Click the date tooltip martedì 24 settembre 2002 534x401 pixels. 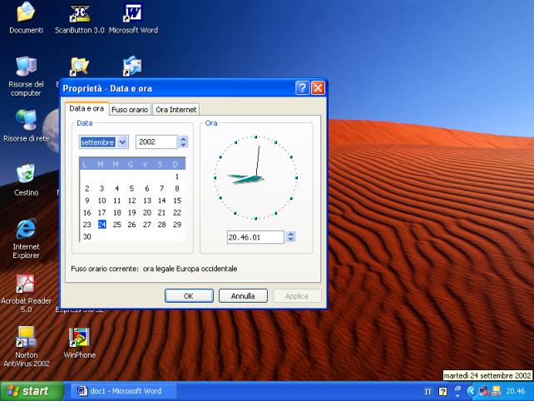click(487, 375)
